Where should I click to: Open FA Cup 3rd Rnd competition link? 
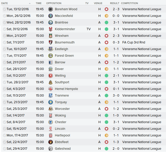134,42
